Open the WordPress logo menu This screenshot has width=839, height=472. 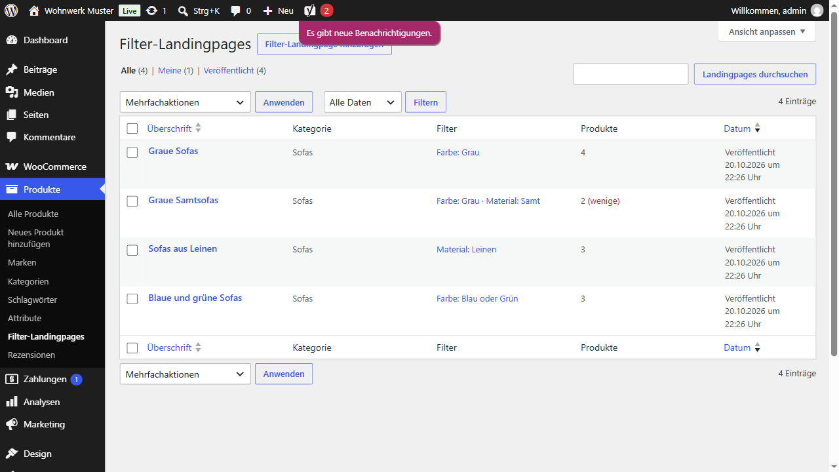[x=11, y=10]
